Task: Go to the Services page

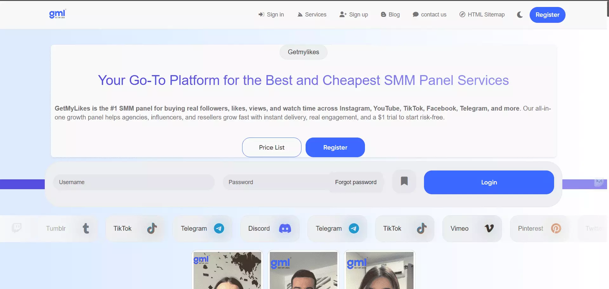Action: [x=312, y=15]
